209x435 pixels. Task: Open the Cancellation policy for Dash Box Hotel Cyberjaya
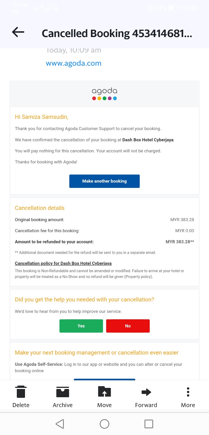click(63, 263)
